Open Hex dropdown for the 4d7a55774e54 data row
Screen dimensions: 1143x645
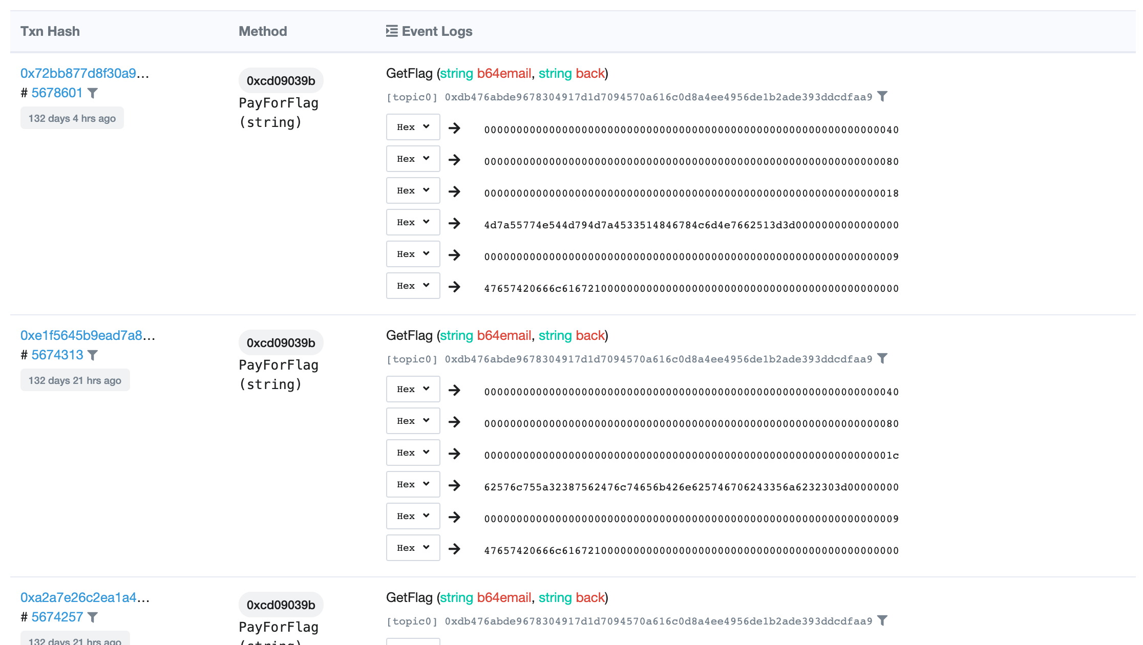point(413,222)
